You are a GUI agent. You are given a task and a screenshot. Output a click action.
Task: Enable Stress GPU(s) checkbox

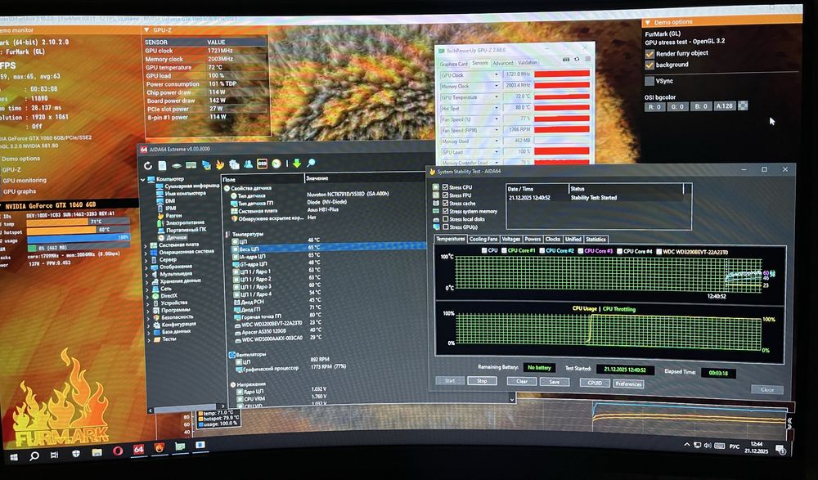click(x=445, y=227)
